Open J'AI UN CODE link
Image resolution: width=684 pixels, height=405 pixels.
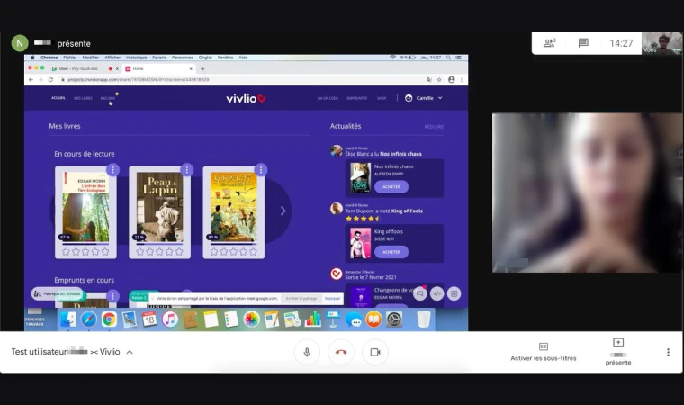[x=328, y=98]
